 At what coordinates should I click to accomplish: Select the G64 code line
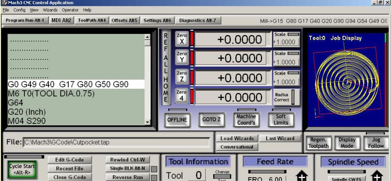[76, 103]
